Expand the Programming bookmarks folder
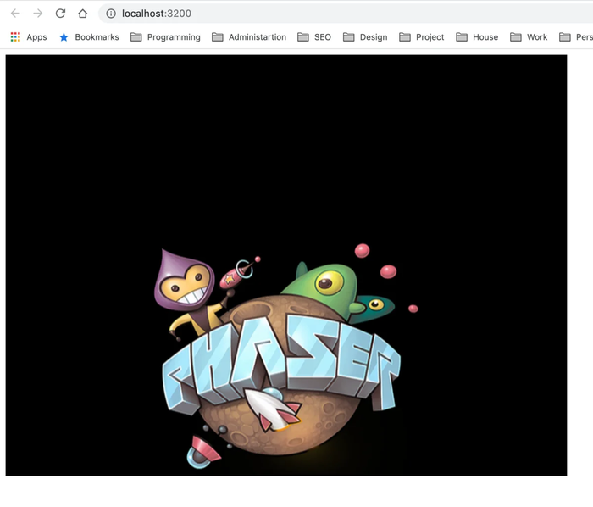 [165, 37]
